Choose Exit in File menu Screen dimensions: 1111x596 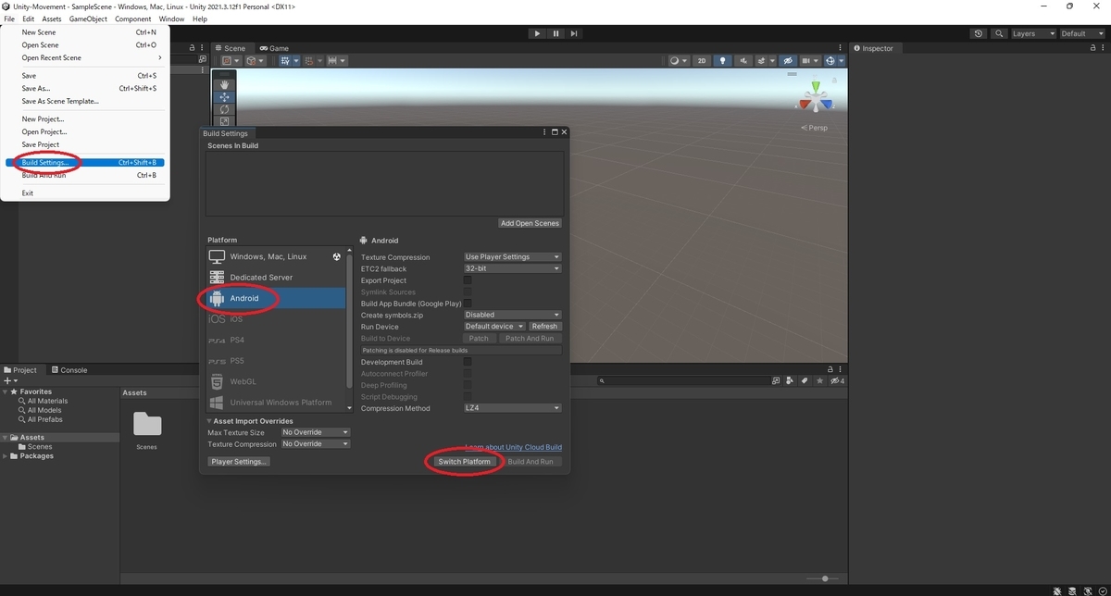tap(87, 193)
